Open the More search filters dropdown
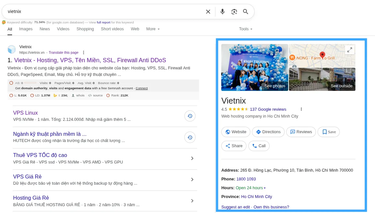Viewport: 375px width, 213px height. tap(153, 29)
